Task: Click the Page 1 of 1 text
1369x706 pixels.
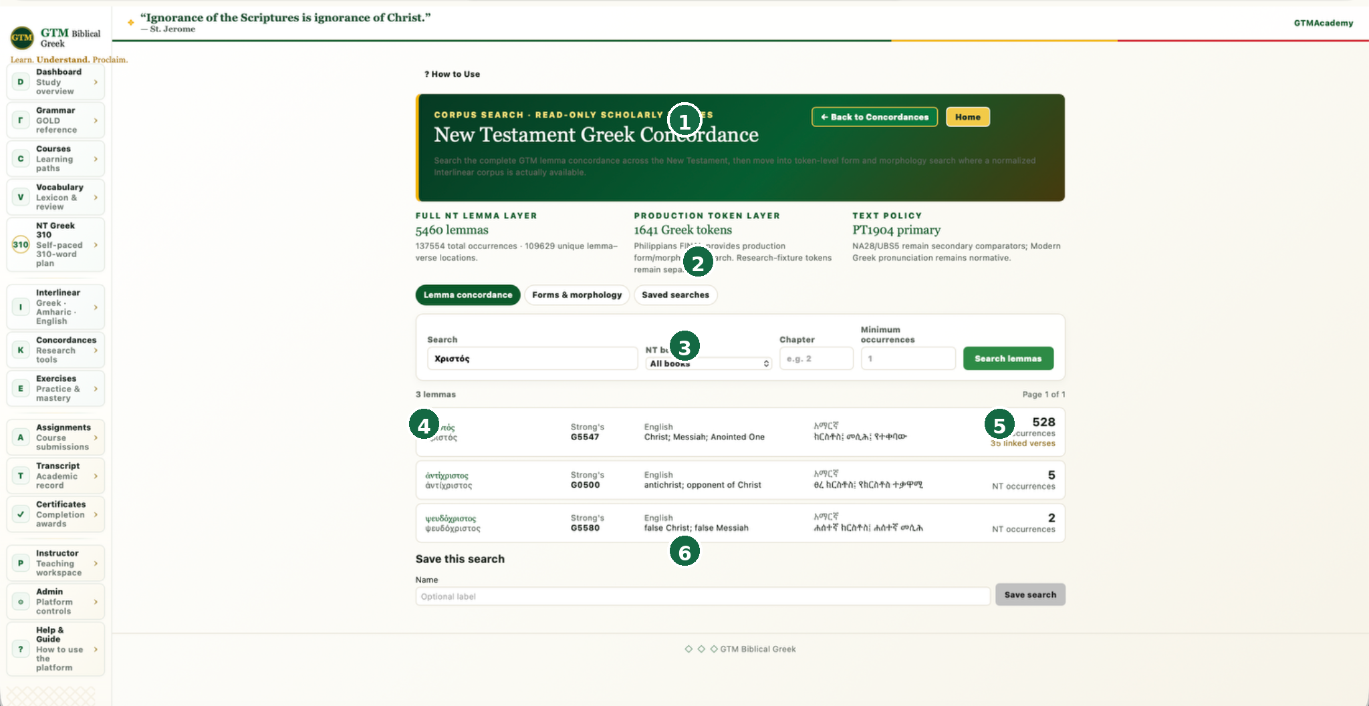Action: click(x=1043, y=395)
